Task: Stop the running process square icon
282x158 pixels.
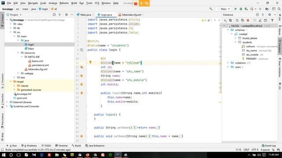Action: (260, 9)
